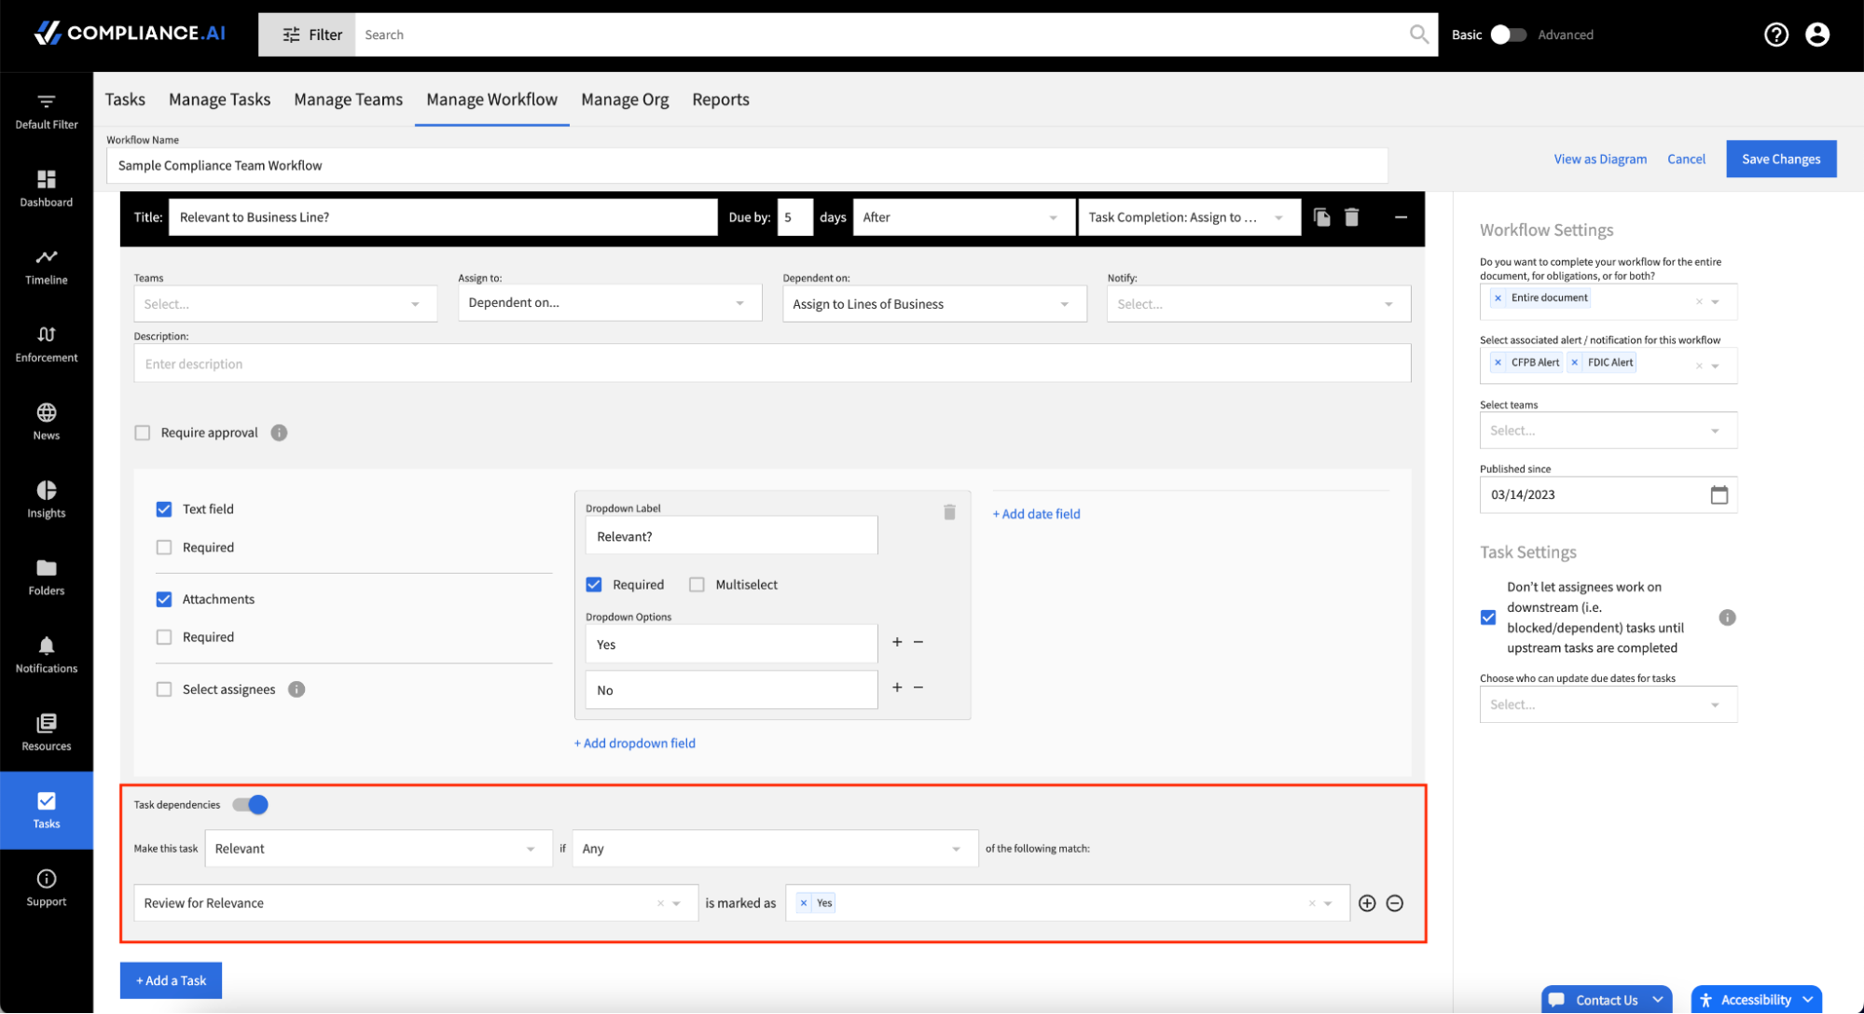Remove the No dropdown option with minus
The height and width of the screenshot is (1014, 1864).
918,688
